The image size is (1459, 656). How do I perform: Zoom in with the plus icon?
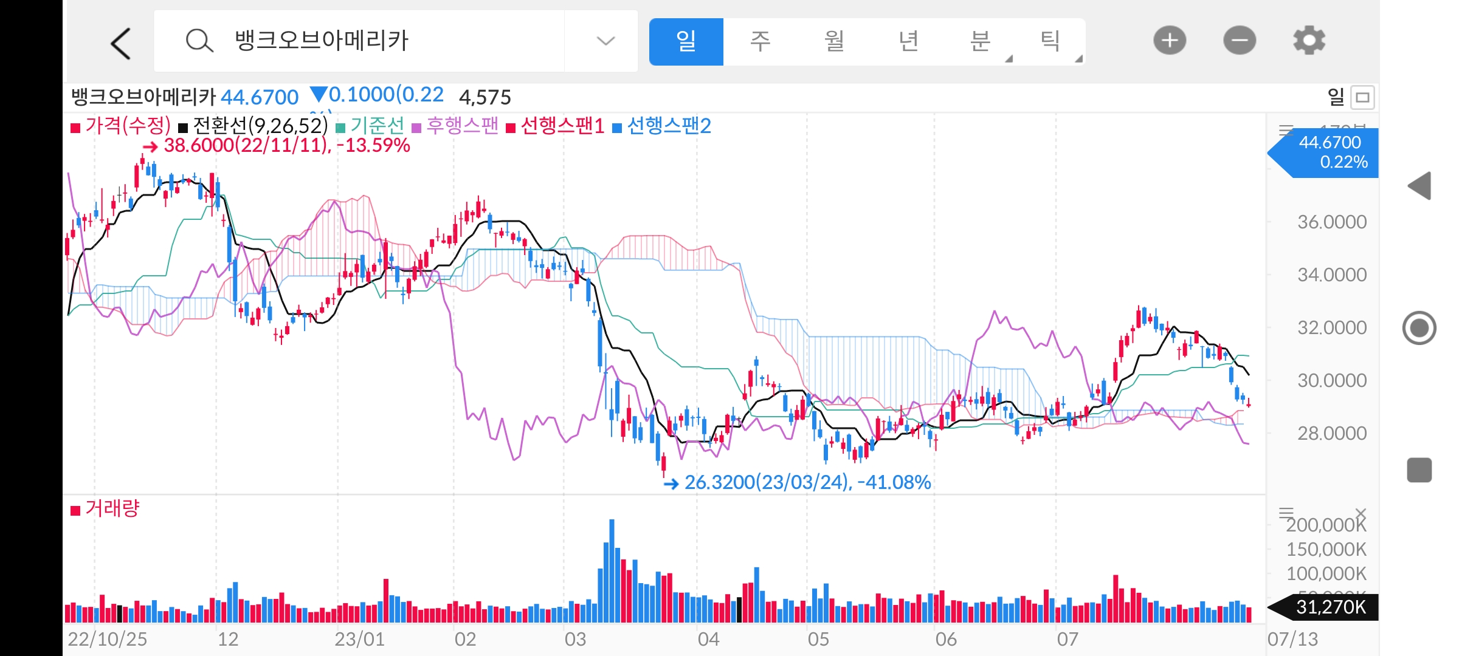(1170, 41)
